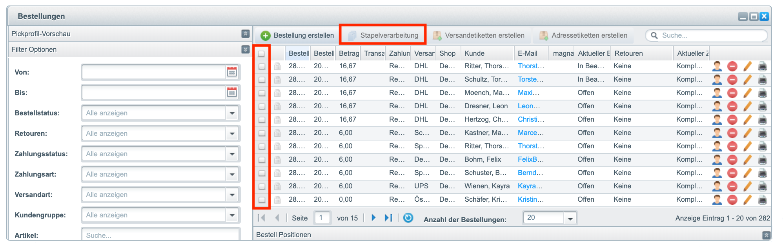Sort by Retouren column header
The image size is (783, 248).
642,53
